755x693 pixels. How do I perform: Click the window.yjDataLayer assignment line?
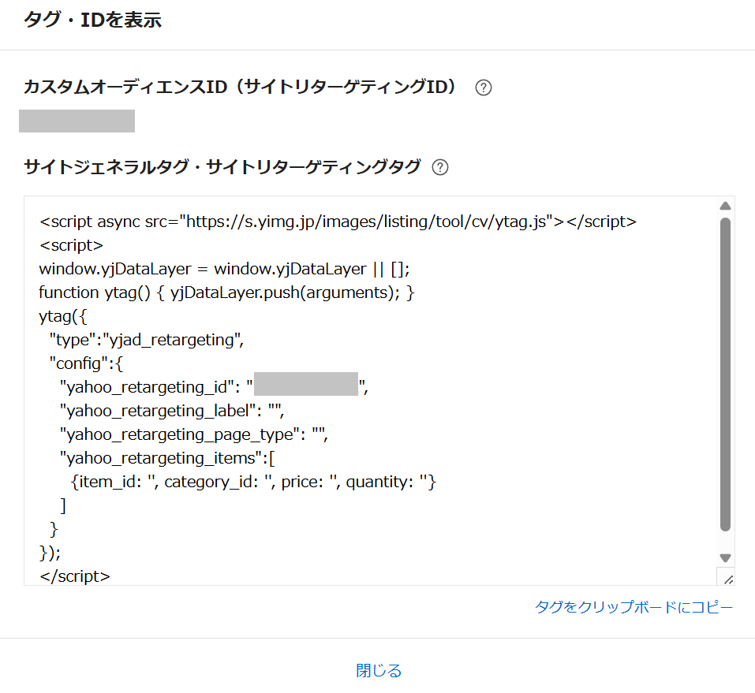click(224, 269)
